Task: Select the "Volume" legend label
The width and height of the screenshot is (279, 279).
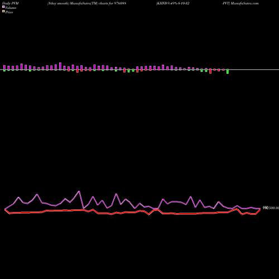Action: click(x=11, y=8)
